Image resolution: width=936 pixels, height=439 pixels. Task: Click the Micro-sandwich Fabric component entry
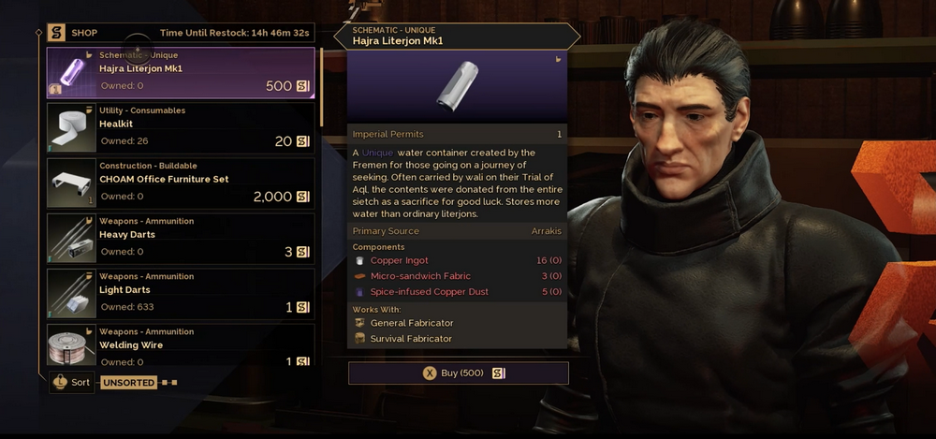458,276
